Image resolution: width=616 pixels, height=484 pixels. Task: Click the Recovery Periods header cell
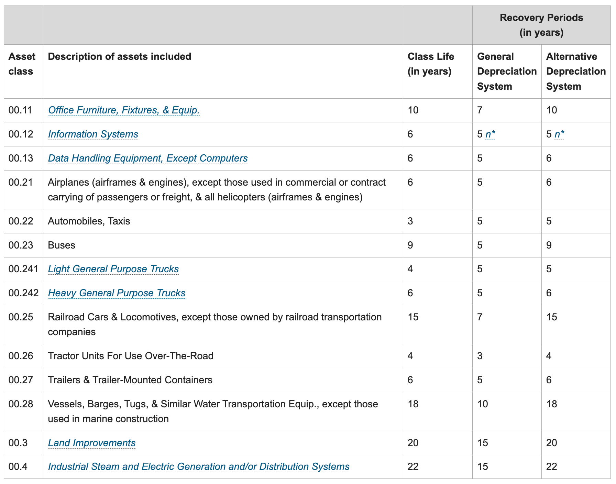coord(541,25)
